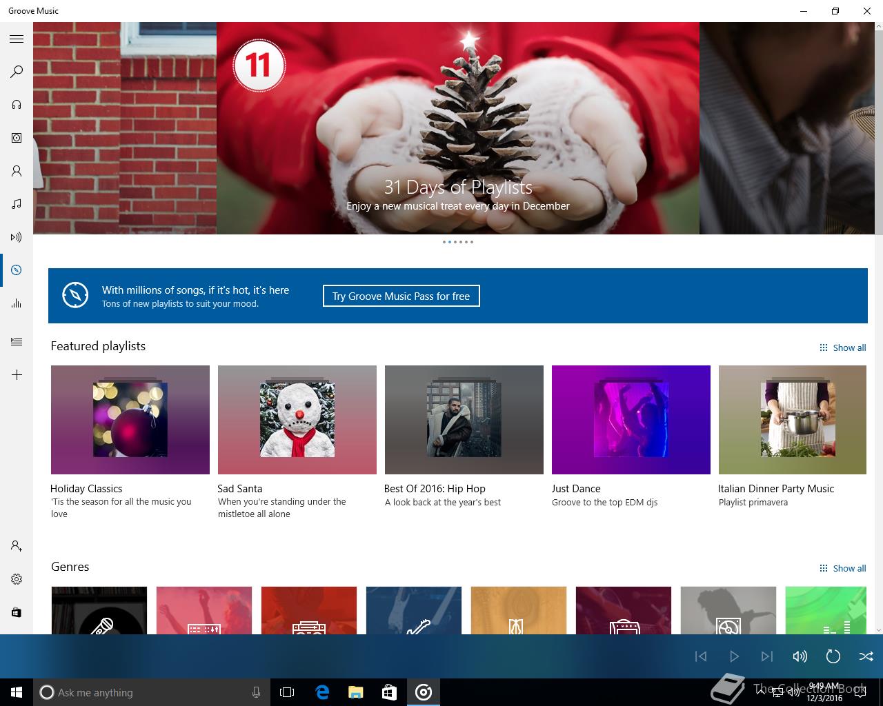Image resolution: width=883 pixels, height=706 pixels.
Task: Click the Sad Santa title text
Action: (240, 488)
